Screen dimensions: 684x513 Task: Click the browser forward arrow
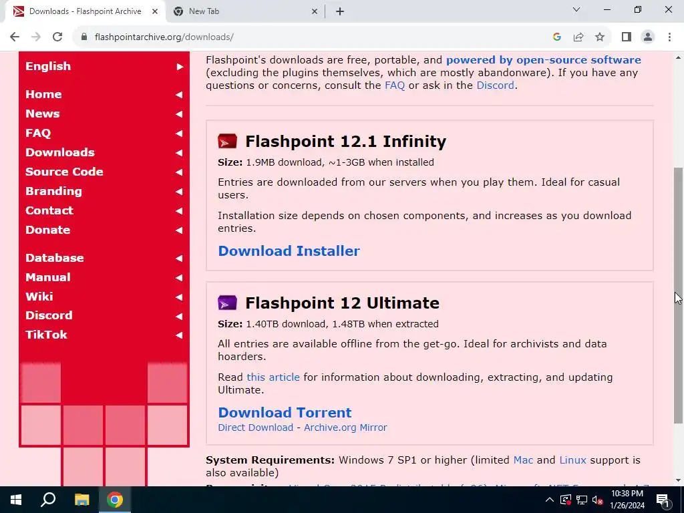pyautogui.click(x=36, y=37)
